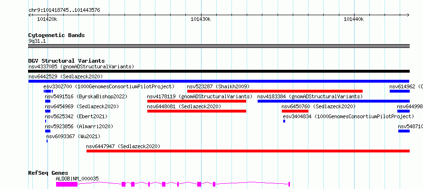423x189 pixels.
Task: Click the chr9:101418745..101443576 coordinate label
Action: click(64, 10)
